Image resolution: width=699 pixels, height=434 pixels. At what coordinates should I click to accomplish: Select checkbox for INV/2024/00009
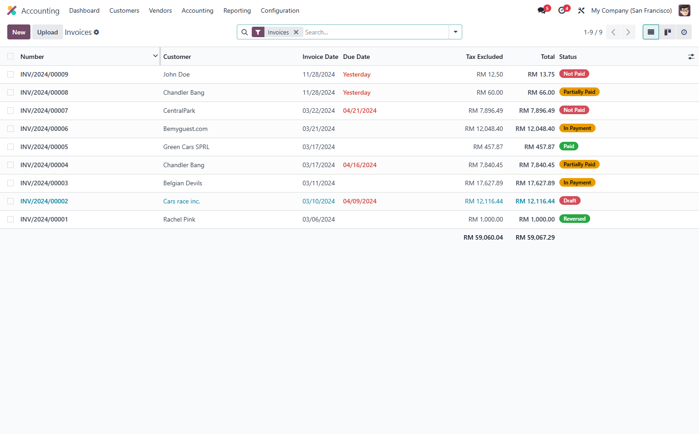pyautogui.click(x=10, y=74)
